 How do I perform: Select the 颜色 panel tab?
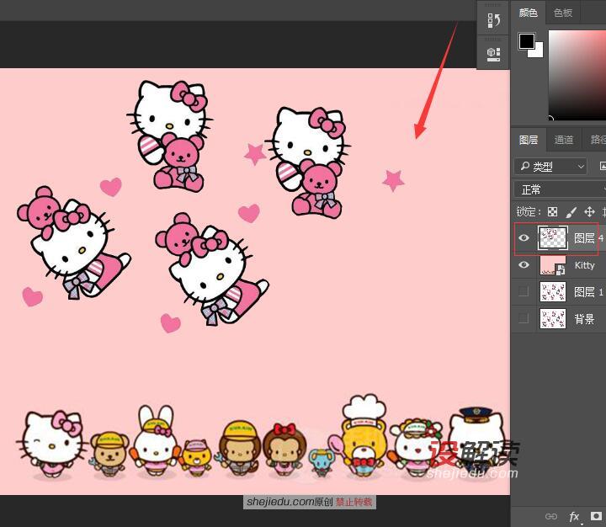click(x=528, y=13)
